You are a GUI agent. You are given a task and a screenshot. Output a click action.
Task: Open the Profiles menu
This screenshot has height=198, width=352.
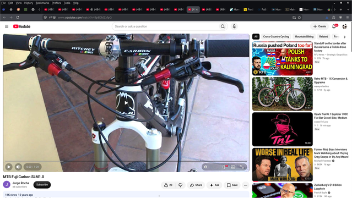click(x=56, y=3)
